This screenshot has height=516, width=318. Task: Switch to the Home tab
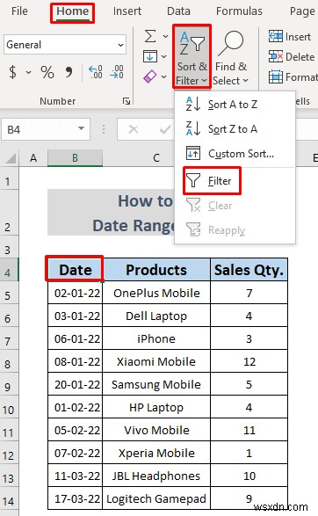click(73, 11)
